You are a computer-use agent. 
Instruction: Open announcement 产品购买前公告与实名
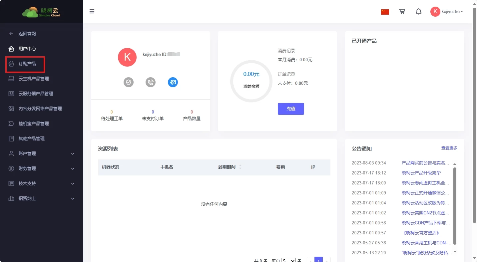[x=425, y=163]
